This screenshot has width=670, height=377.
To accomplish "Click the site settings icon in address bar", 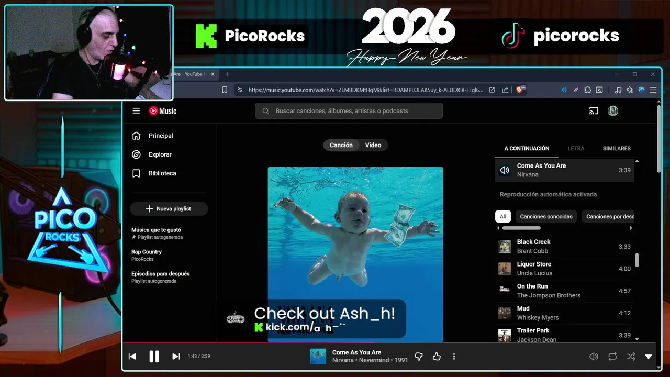I will pos(240,90).
